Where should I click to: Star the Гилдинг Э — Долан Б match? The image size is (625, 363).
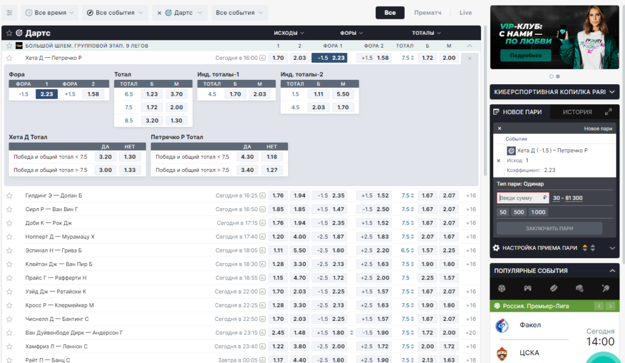click(x=9, y=196)
